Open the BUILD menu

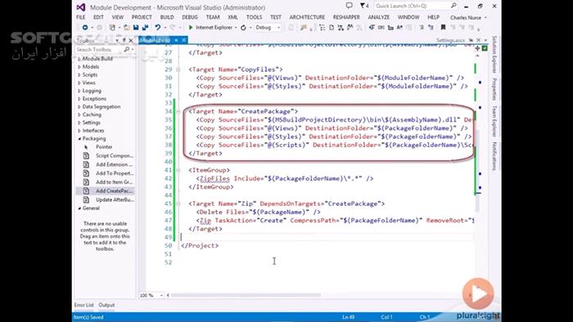coord(167,17)
